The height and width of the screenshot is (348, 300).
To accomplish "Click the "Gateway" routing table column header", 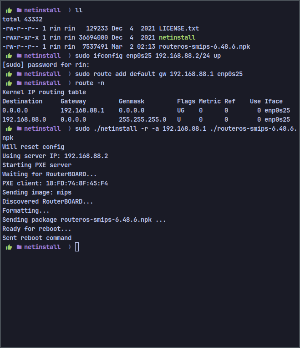I will pyautogui.click(x=75, y=101).
